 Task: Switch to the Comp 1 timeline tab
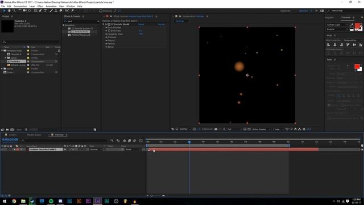point(13,135)
